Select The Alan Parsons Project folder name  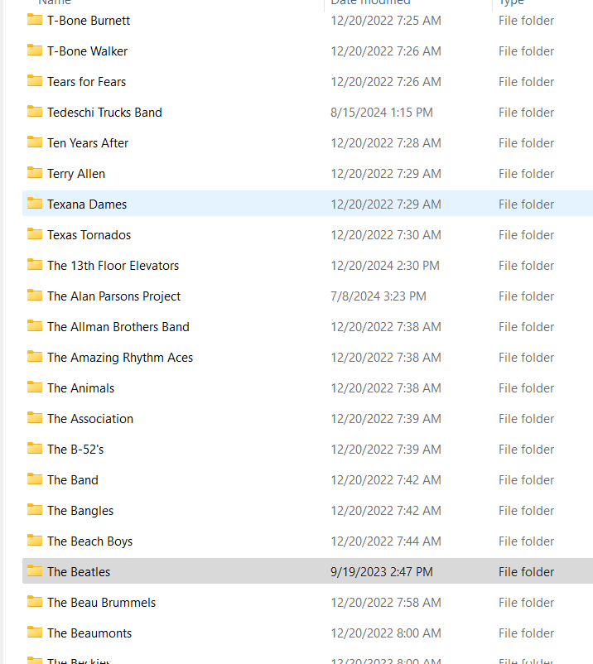click(x=113, y=296)
